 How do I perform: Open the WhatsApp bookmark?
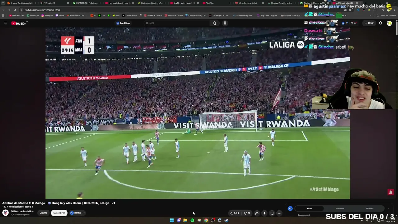33,16
